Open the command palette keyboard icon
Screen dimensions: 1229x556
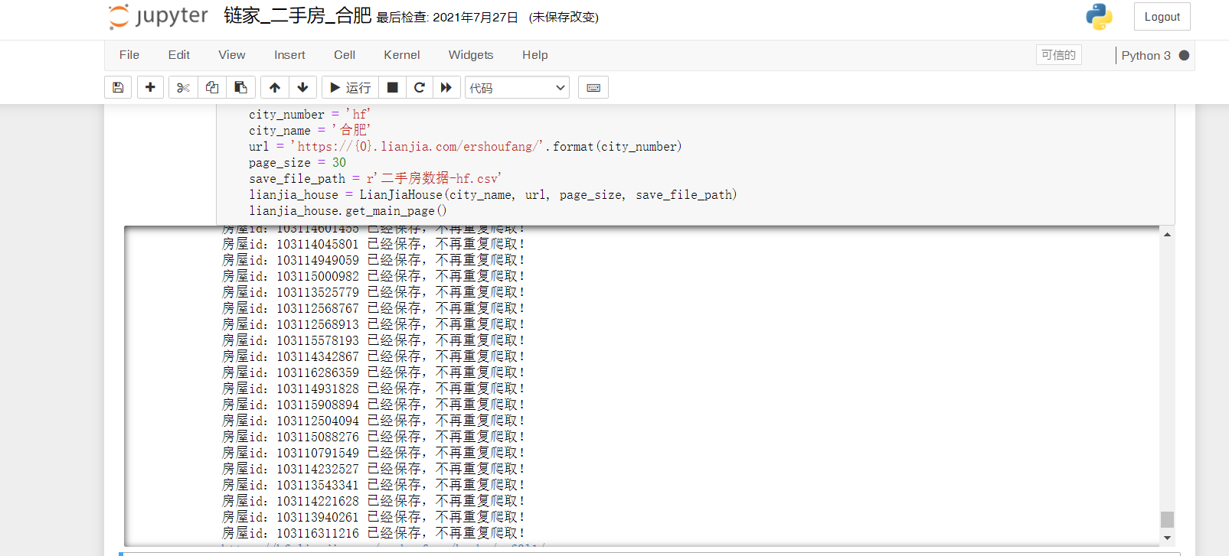593,87
